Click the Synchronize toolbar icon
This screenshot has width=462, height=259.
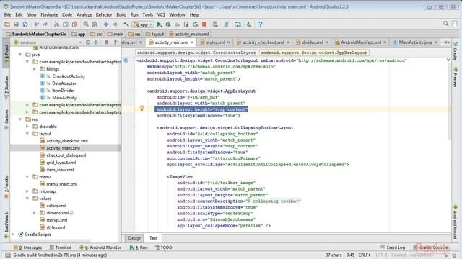25,24
